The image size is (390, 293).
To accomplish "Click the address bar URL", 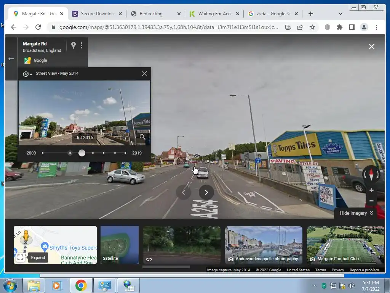I will pyautogui.click(x=169, y=27).
